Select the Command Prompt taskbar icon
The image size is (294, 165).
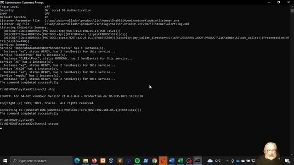198,161
